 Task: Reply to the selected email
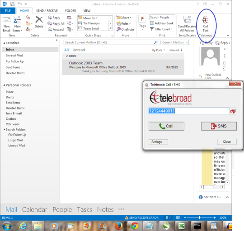[x=54, y=18]
